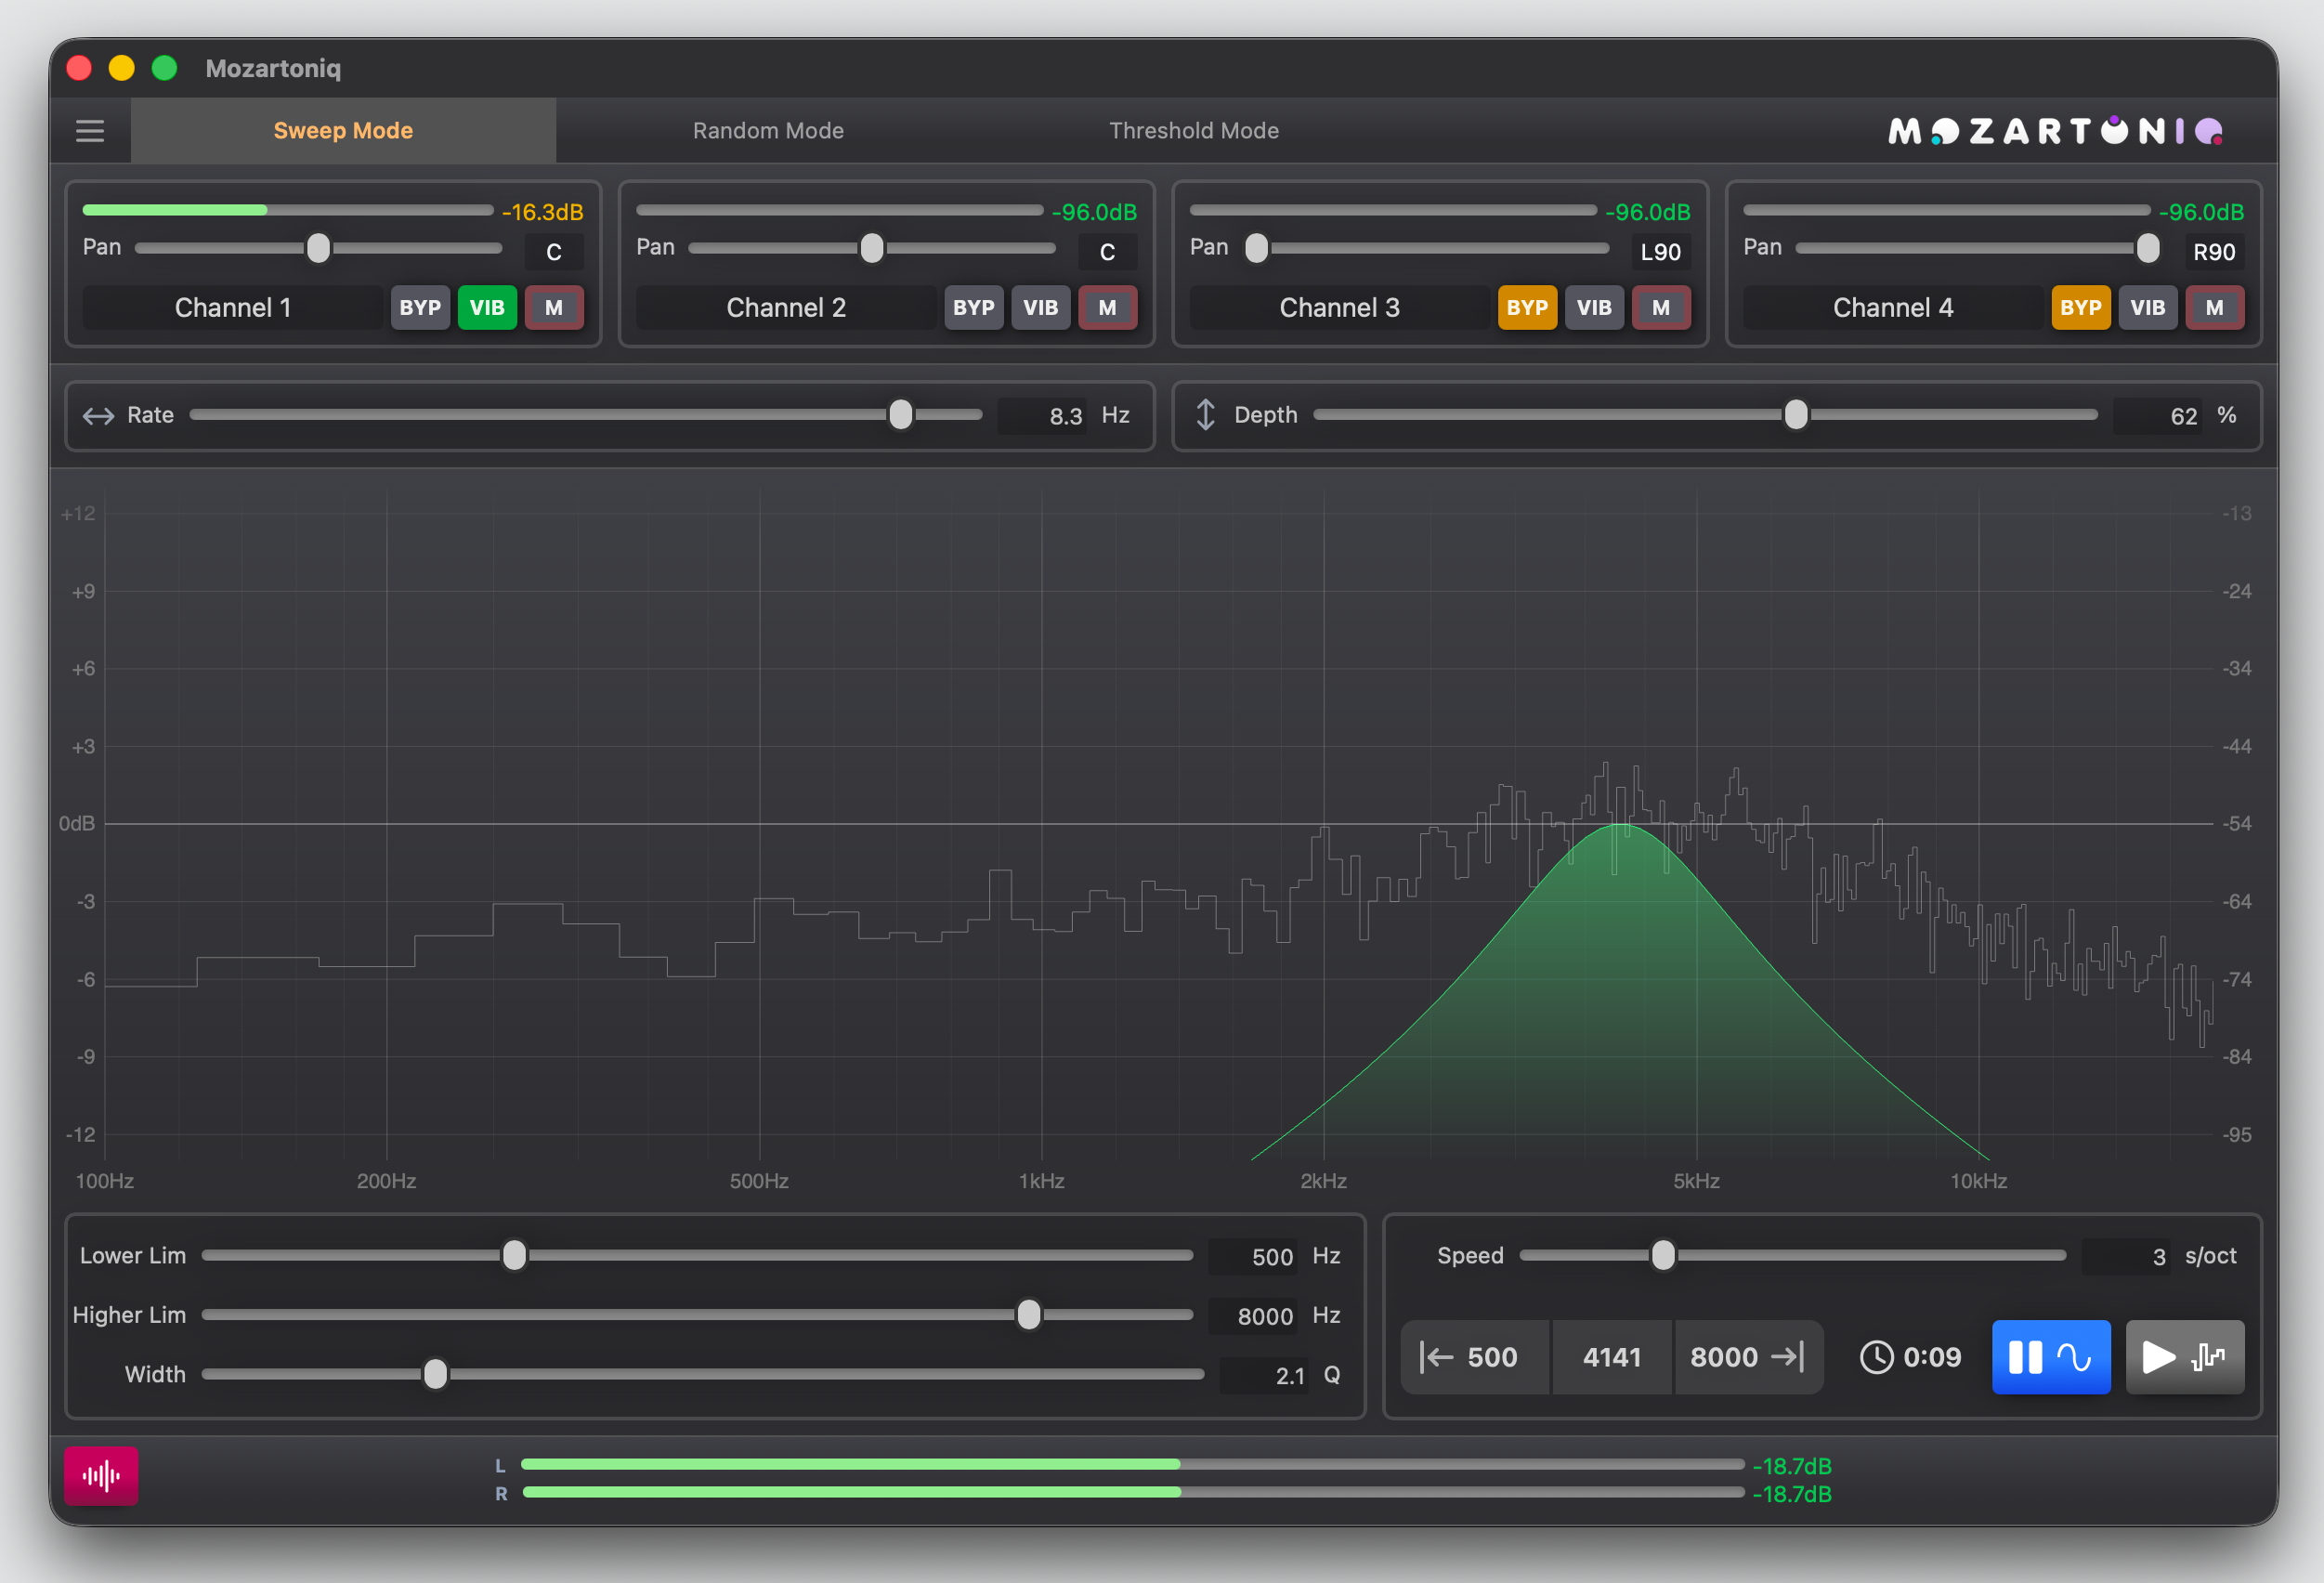Pause the sine sweep playback
Viewport: 2324px width, 1583px height.
2050,1357
